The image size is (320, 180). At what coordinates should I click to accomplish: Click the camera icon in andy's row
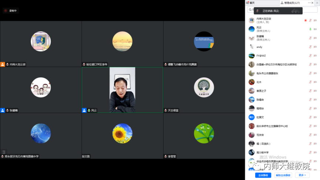pos(315,47)
